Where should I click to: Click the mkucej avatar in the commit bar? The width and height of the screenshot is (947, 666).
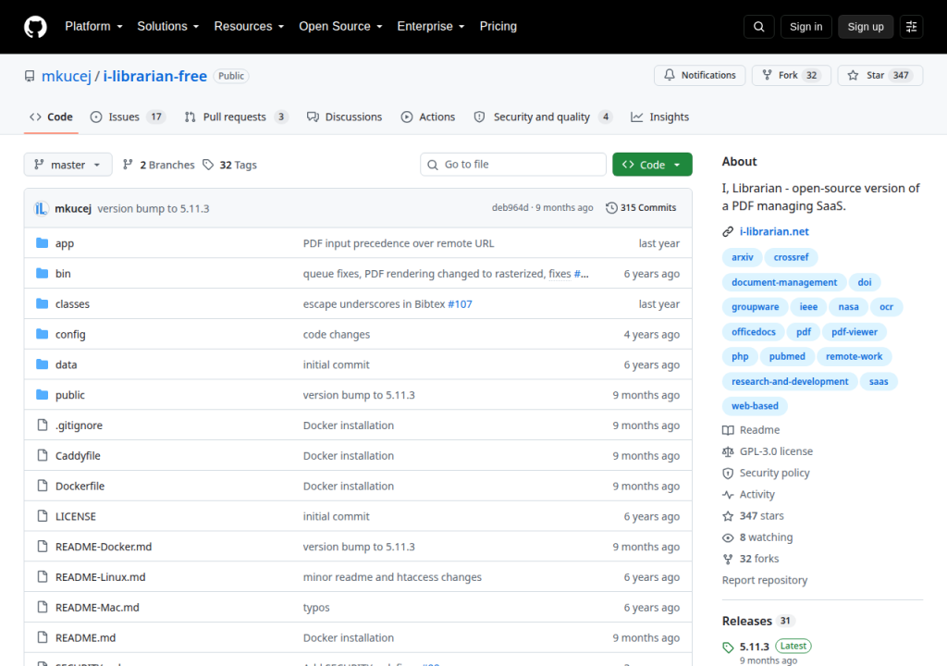point(41,208)
